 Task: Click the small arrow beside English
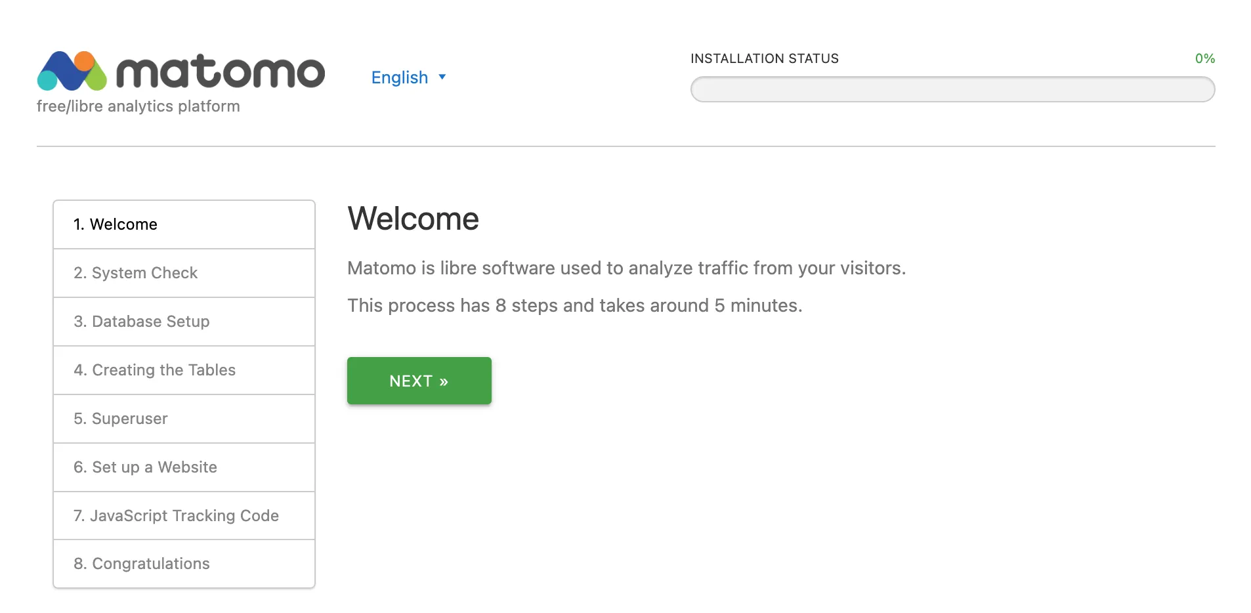point(442,77)
